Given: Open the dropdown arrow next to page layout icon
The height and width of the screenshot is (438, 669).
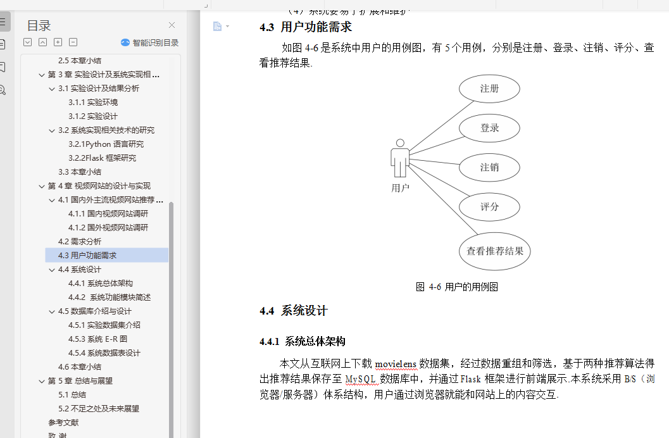Looking at the screenshot, I should pos(227,27).
